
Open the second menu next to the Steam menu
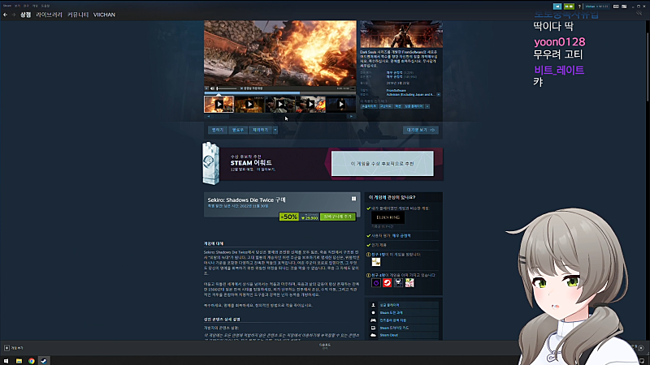pyautogui.click(x=17, y=6)
